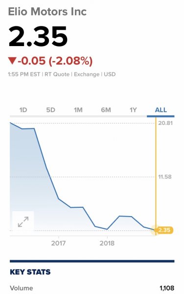The height and width of the screenshot is (294, 184).
Task: Select the 5D time range tab
Action: click(51, 110)
